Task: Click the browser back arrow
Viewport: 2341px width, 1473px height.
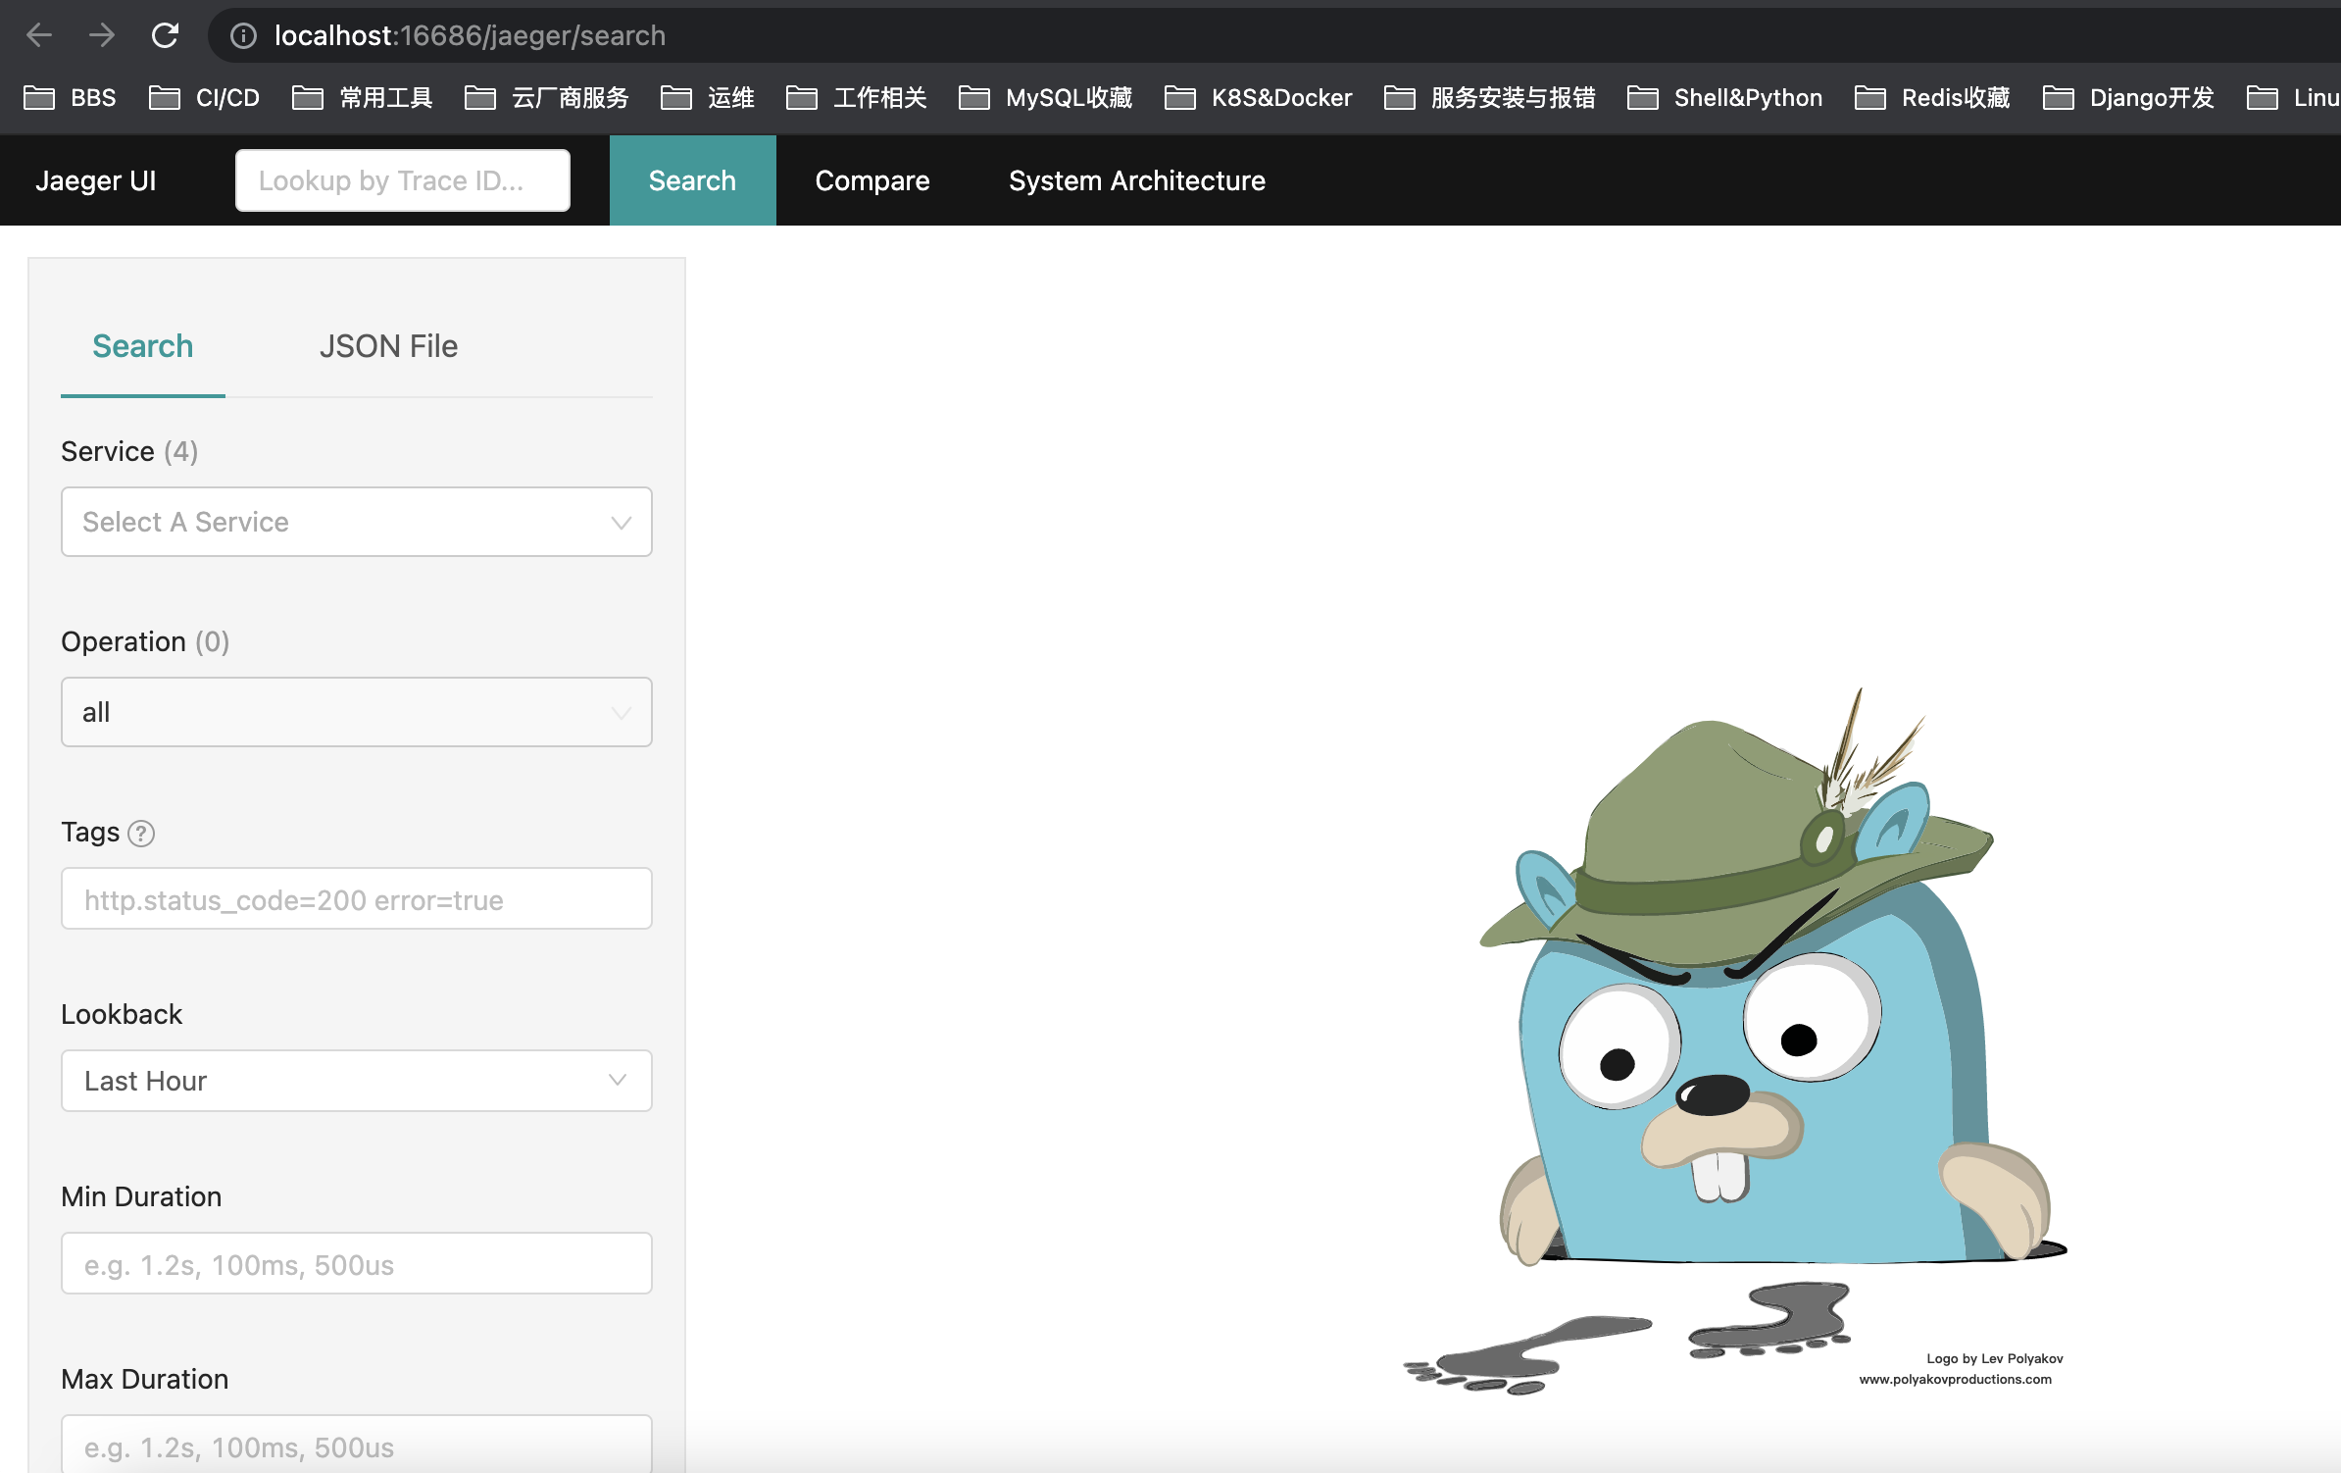Action: click(39, 36)
